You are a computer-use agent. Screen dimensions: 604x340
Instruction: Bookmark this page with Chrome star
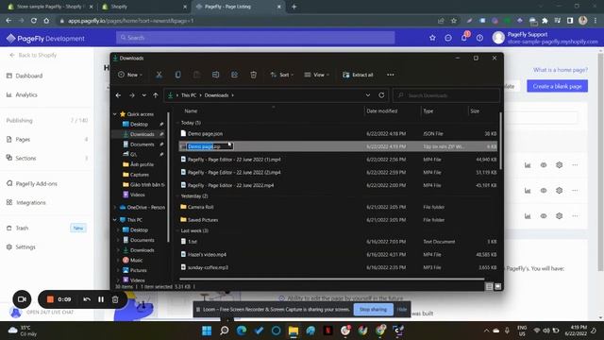[x=454, y=21]
